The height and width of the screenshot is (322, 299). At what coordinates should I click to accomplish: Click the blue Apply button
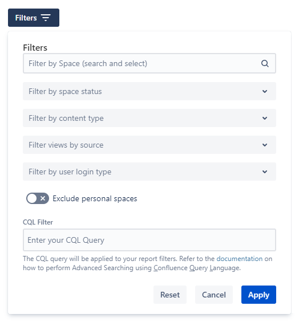coord(258,295)
